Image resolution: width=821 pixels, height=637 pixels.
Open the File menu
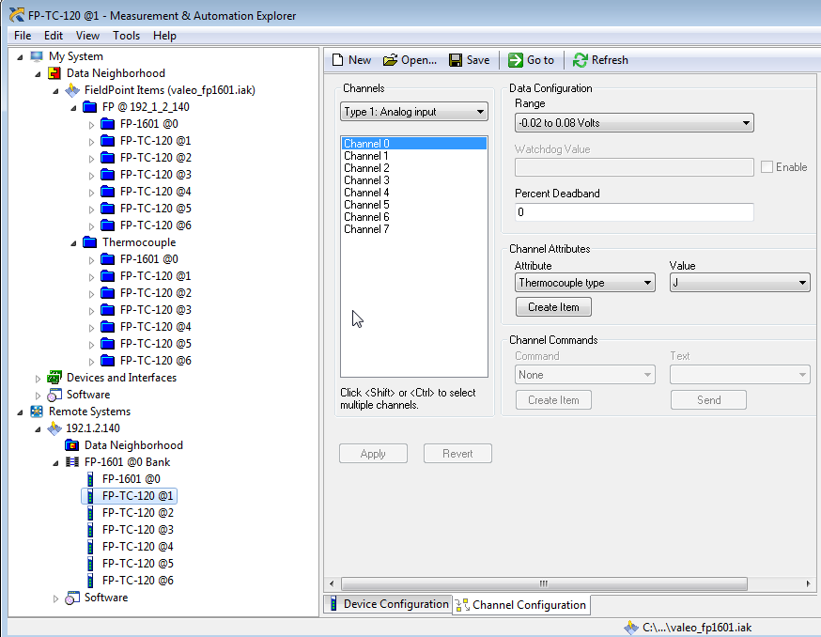click(x=23, y=36)
